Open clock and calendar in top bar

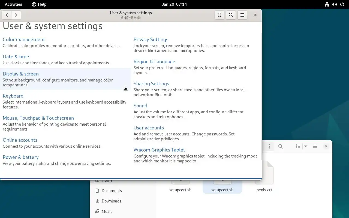click(174, 4)
